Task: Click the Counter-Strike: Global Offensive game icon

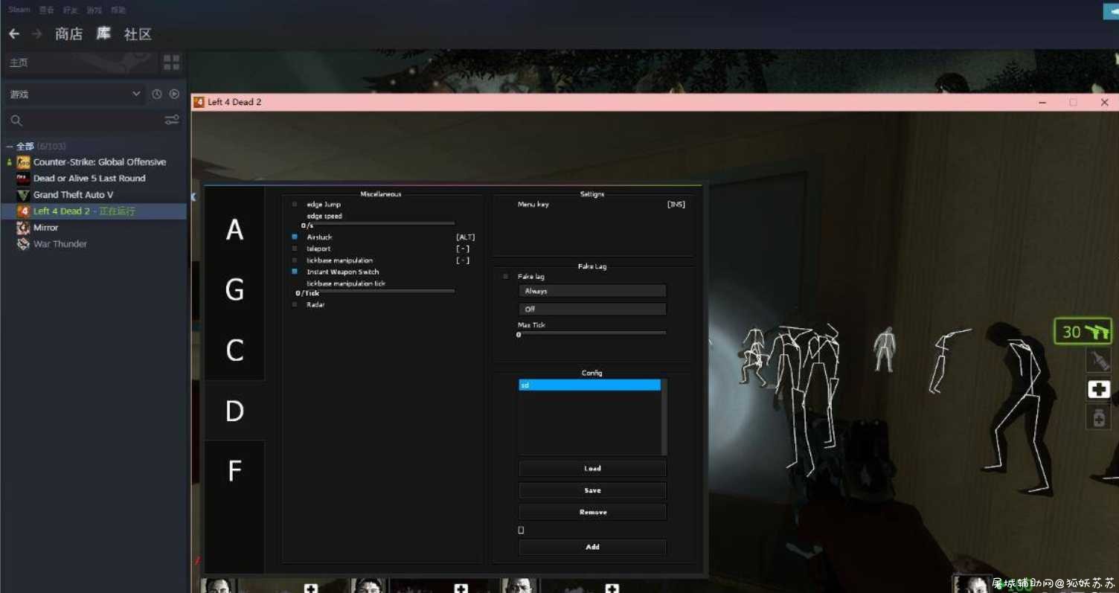Action: [23, 162]
